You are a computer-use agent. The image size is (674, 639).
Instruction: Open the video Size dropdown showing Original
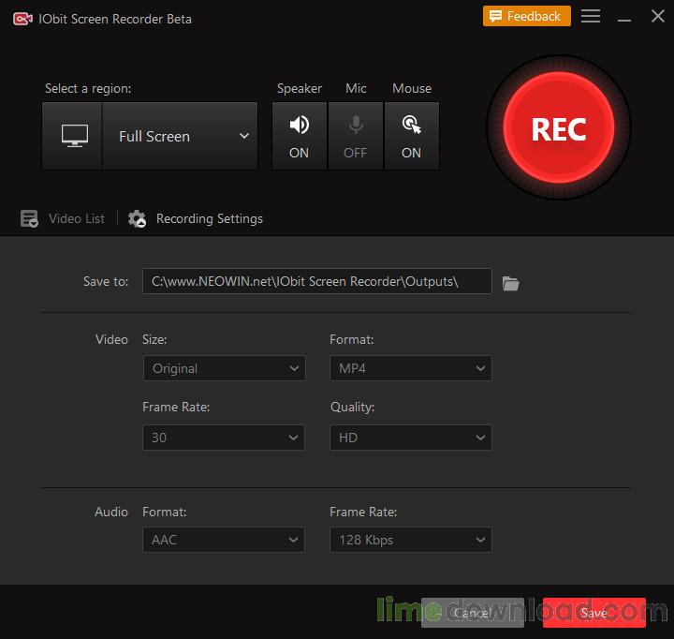click(224, 368)
